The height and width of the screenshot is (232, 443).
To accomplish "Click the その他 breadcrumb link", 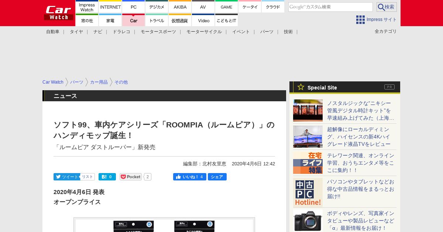I will (121, 82).
